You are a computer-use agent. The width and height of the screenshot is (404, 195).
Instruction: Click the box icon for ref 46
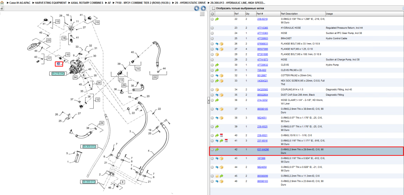click(x=221, y=181)
